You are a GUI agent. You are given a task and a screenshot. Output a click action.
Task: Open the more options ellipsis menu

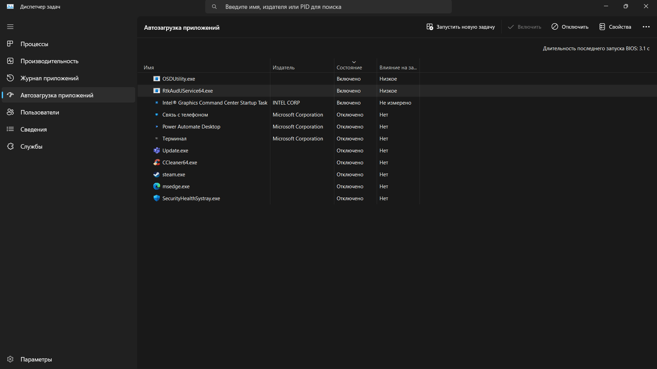click(x=646, y=27)
